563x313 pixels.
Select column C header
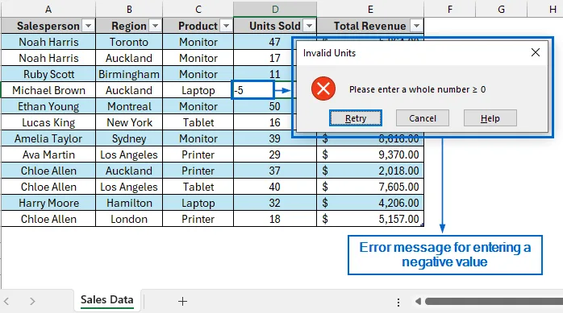coord(198,10)
